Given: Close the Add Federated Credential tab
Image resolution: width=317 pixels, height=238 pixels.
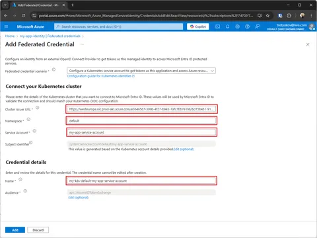Looking at the screenshot, I should click(63, 5).
